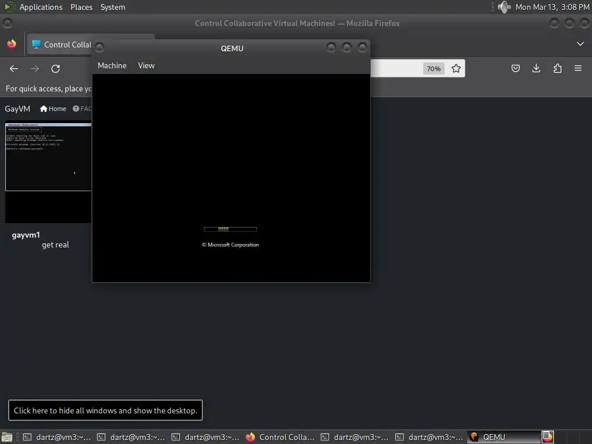Select the Control Collab Firefox tab
The height and width of the screenshot is (444, 592).
[x=60, y=45]
